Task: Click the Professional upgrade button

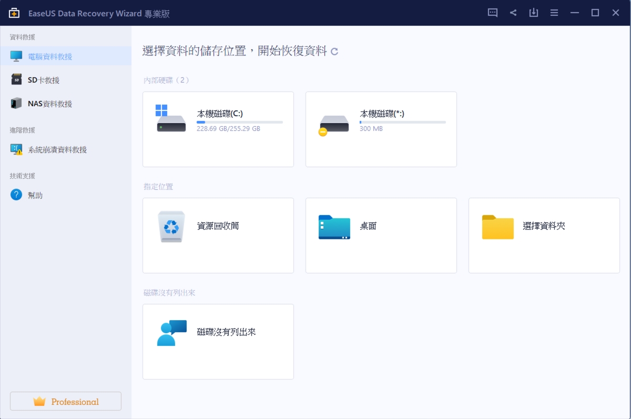Action: click(66, 401)
